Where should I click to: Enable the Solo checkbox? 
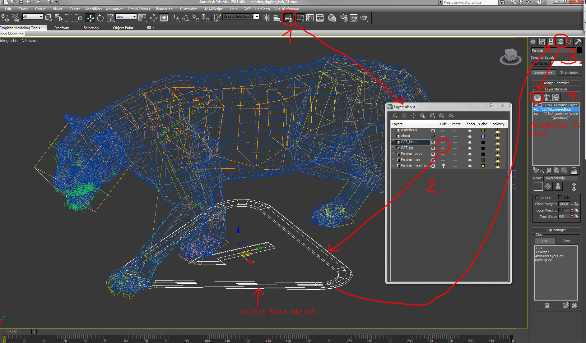560,197
